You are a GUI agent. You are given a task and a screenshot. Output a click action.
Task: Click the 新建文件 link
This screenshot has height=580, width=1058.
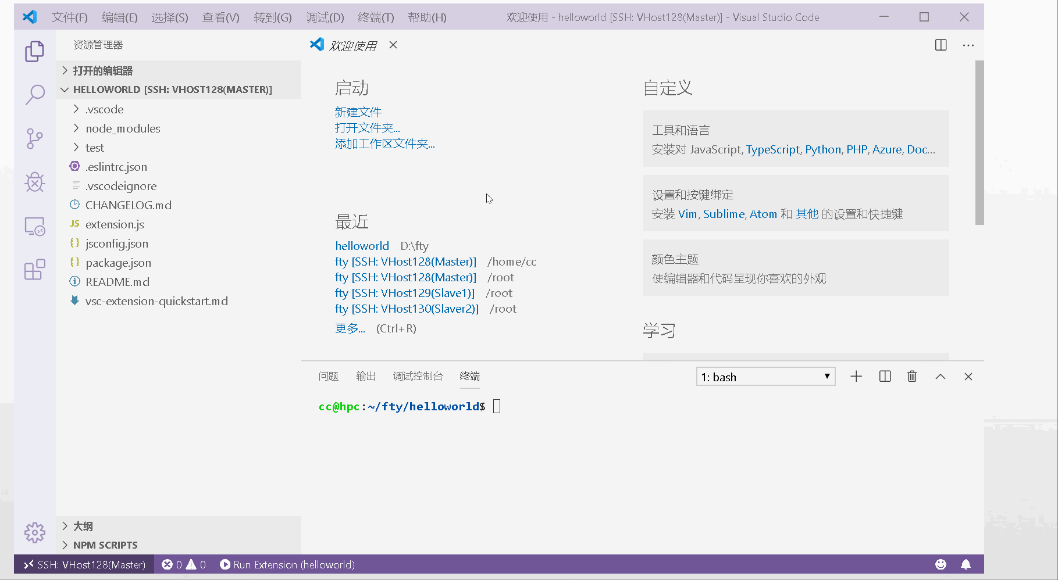point(358,112)
